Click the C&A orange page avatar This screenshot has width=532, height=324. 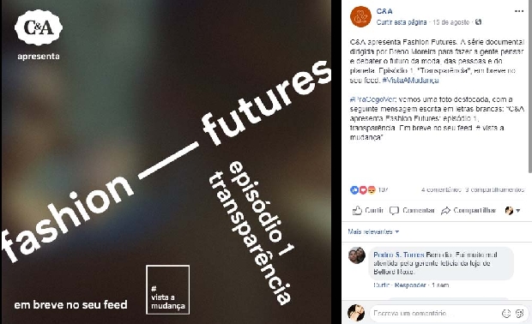[x=360, y=16]
